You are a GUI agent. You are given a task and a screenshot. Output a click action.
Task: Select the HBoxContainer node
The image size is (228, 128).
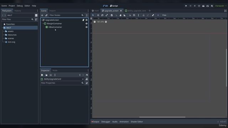(55, 27)
